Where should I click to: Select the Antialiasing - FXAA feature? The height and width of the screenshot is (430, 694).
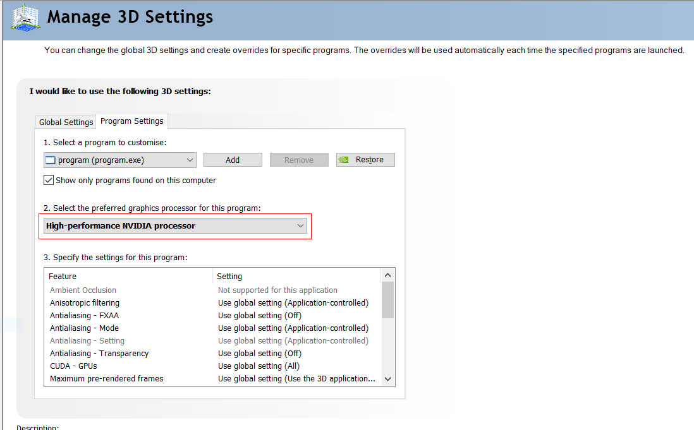point(85,316)
